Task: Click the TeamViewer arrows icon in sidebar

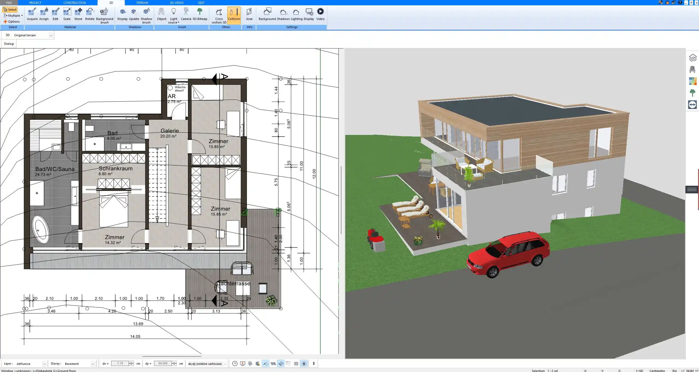Action: 692,105
